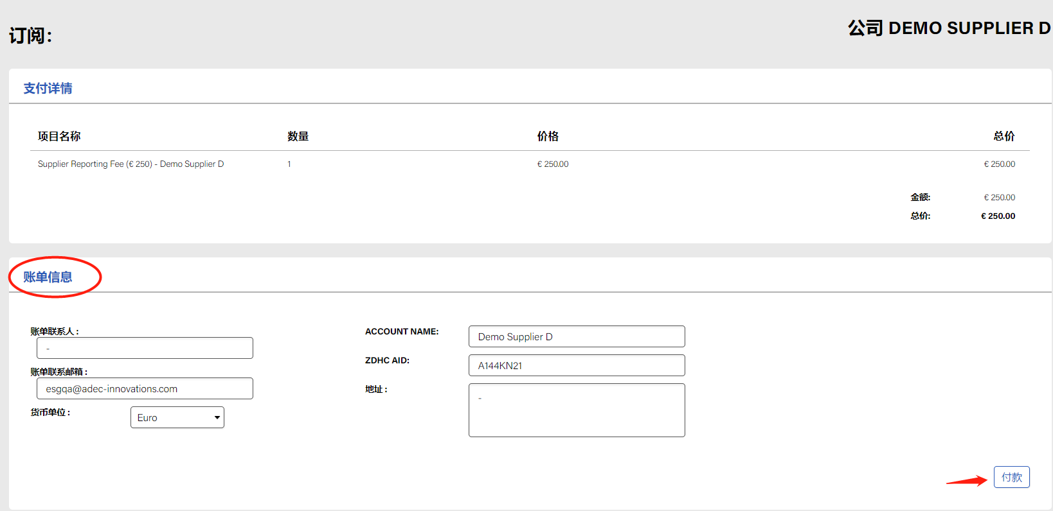The image size is (1053, 511).
Task: Click the Supplier Reporting Fee item name
Action: click(x=130, y=164)
